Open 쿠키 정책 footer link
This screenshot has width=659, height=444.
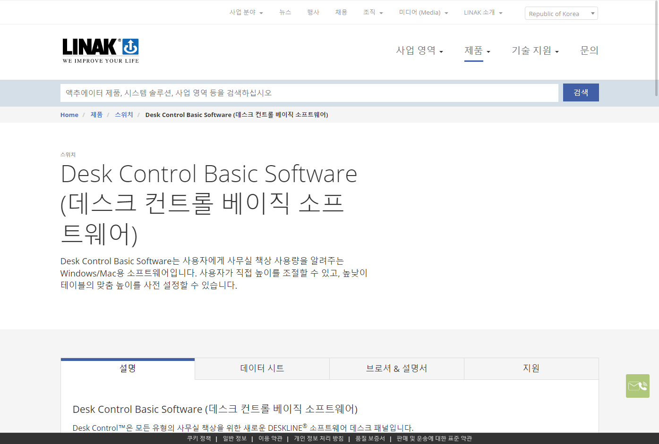[199, 438]
